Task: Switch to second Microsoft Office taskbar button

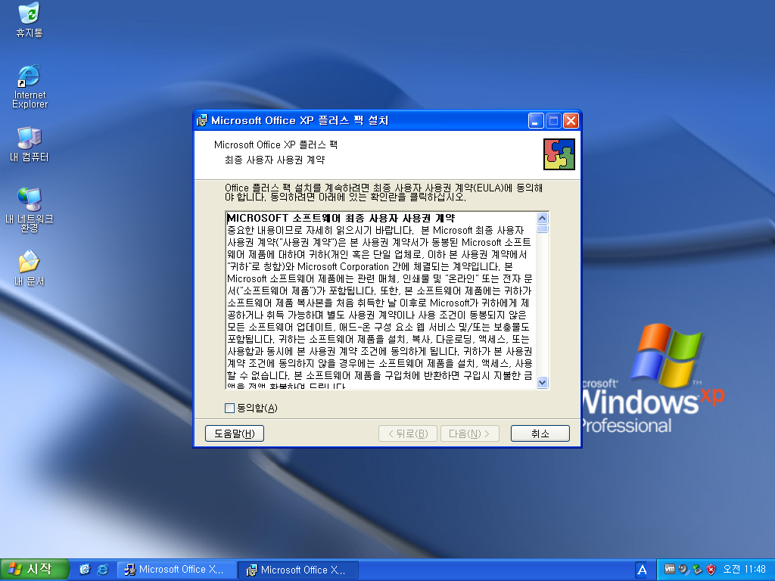Action: 298,570
